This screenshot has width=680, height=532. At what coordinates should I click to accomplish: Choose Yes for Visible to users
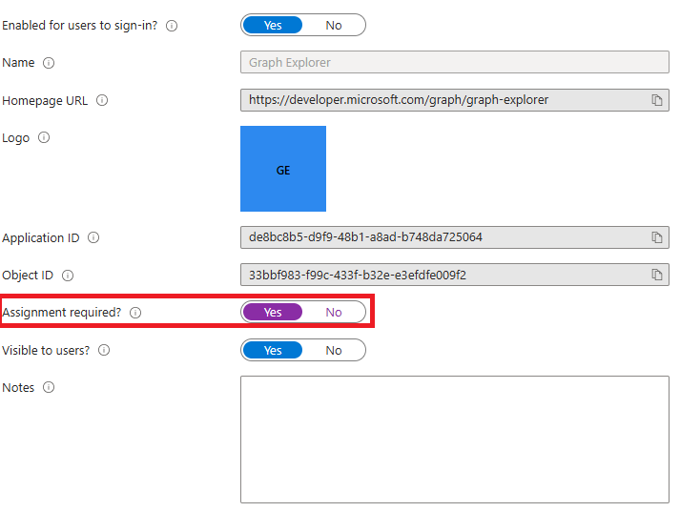(x=273, y=350)
